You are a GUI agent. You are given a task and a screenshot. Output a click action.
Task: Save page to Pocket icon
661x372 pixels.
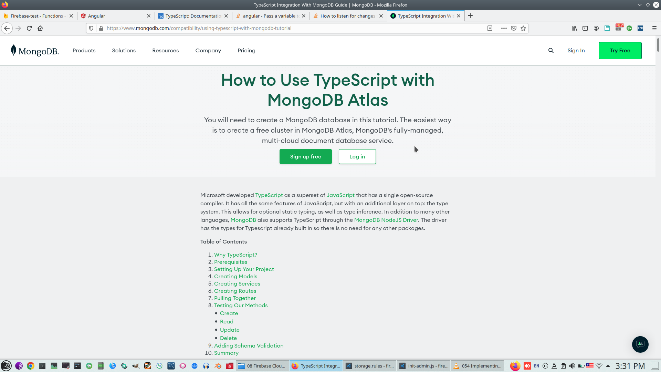point(514,28)
